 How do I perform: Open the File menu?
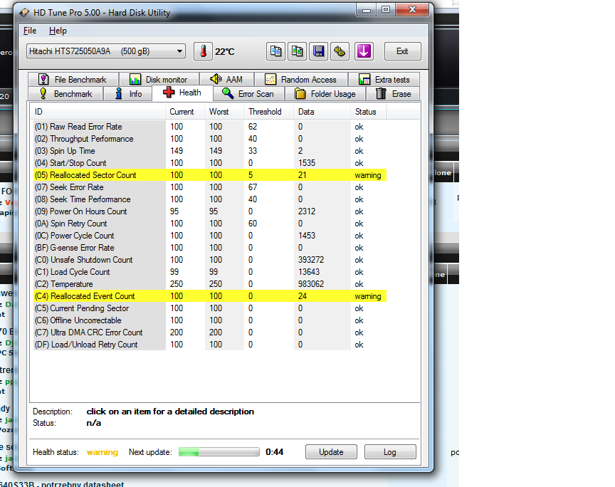[30, 31]
